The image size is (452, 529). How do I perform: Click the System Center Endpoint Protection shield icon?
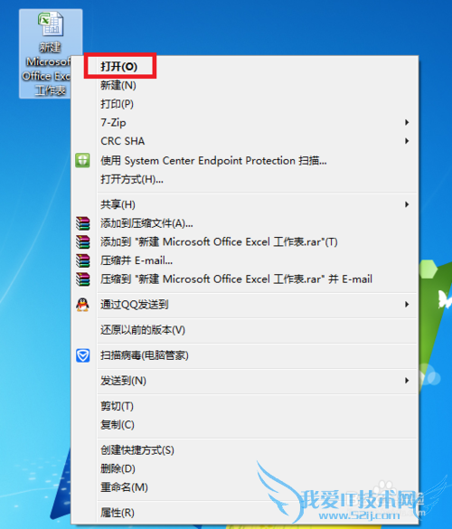(82, 160)
